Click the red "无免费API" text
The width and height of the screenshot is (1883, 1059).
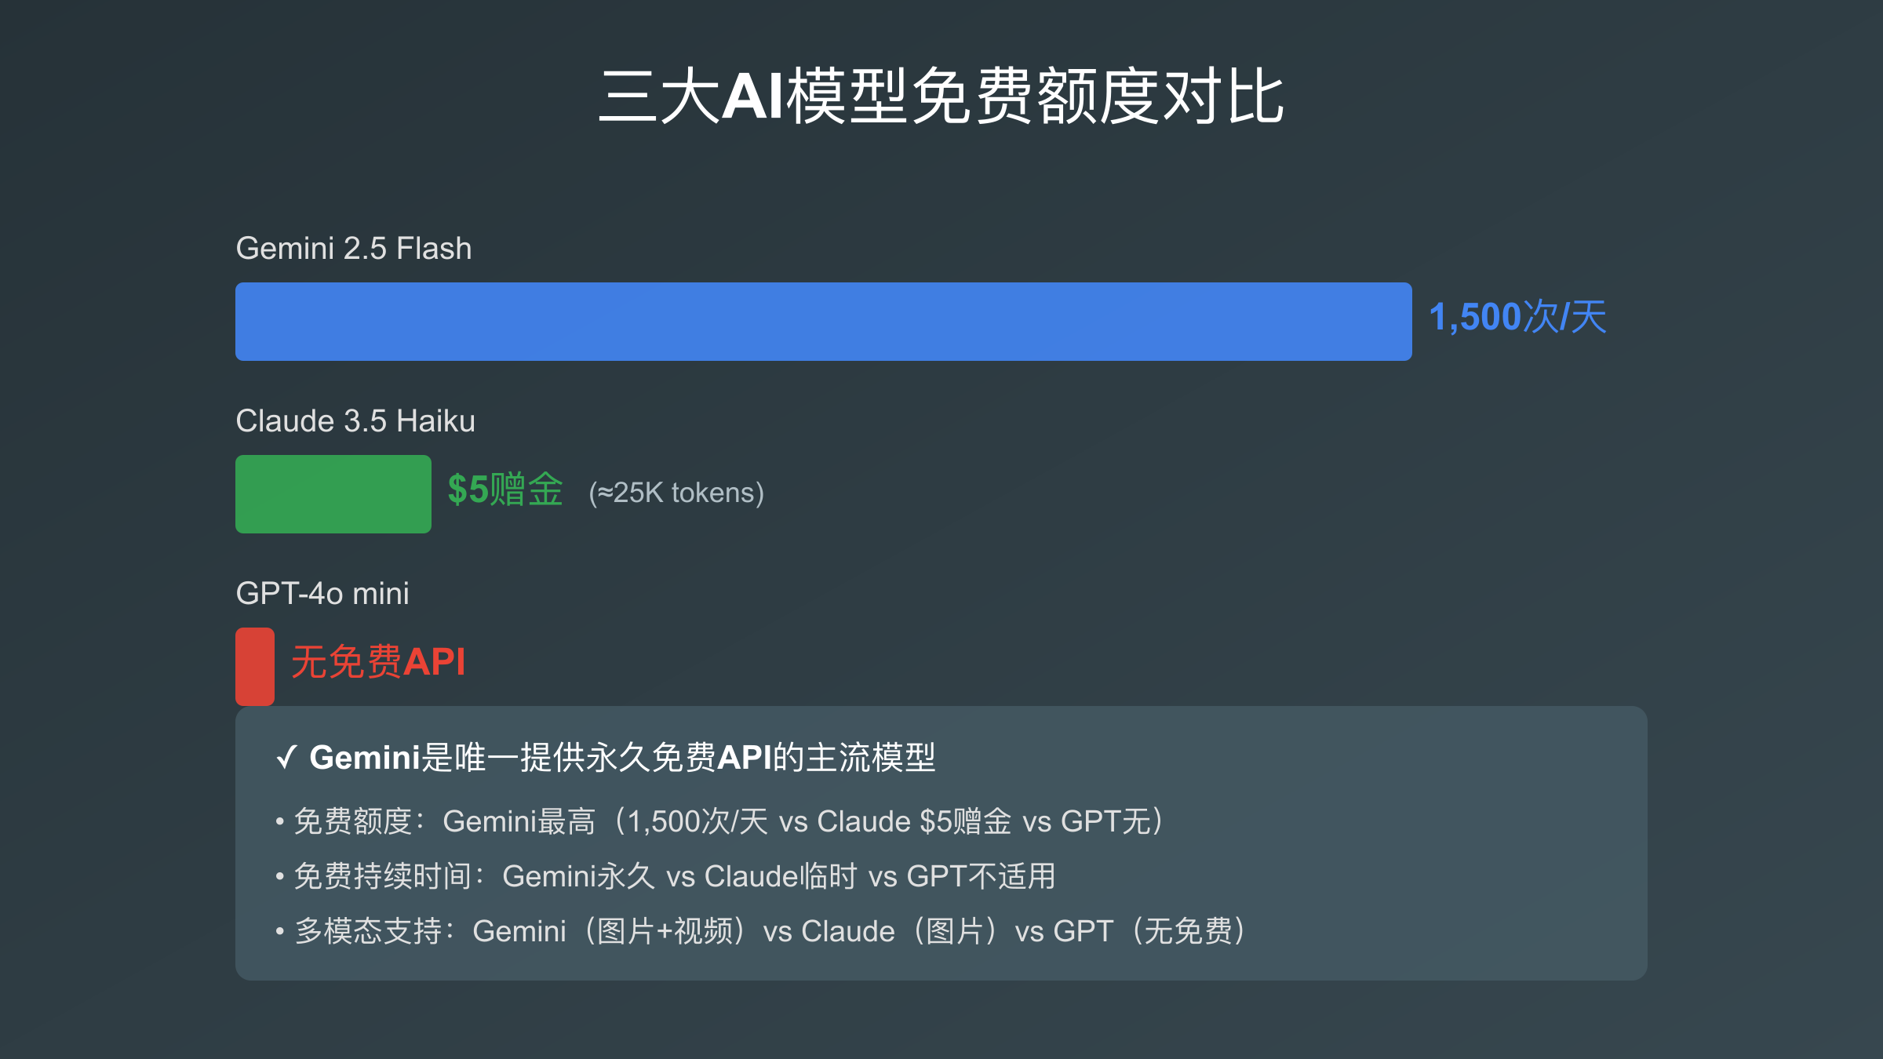coord(378,662)
